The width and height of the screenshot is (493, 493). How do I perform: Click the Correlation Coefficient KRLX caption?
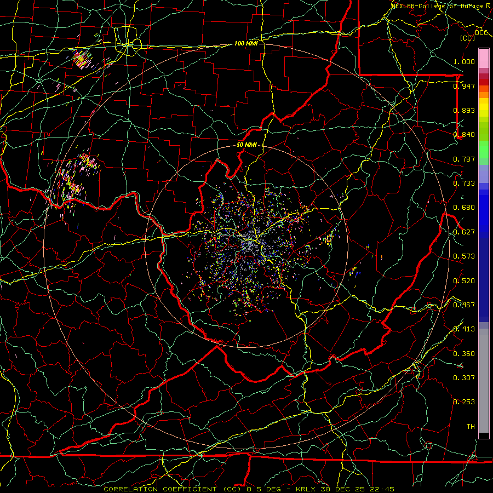point(249,489)
